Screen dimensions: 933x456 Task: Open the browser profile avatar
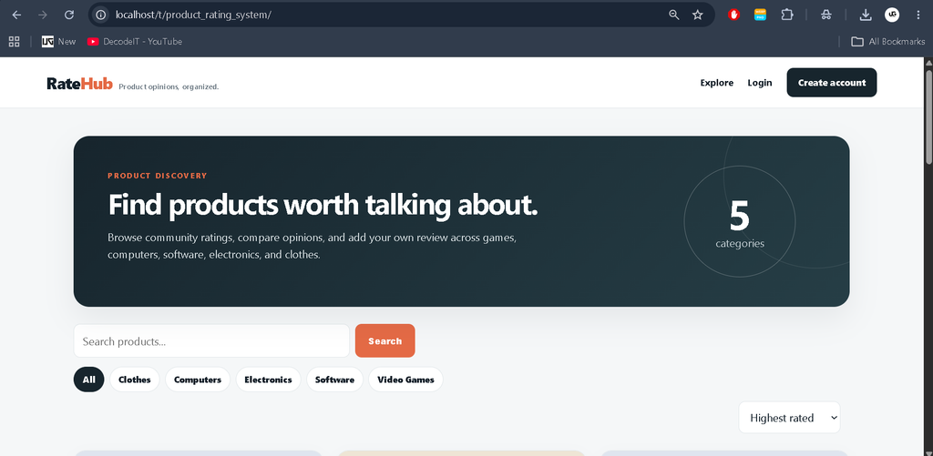point(892,15)
